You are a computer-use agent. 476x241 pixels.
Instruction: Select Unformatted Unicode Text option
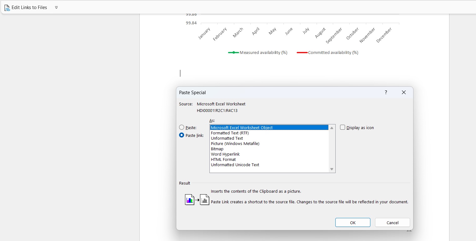[235, 165]
